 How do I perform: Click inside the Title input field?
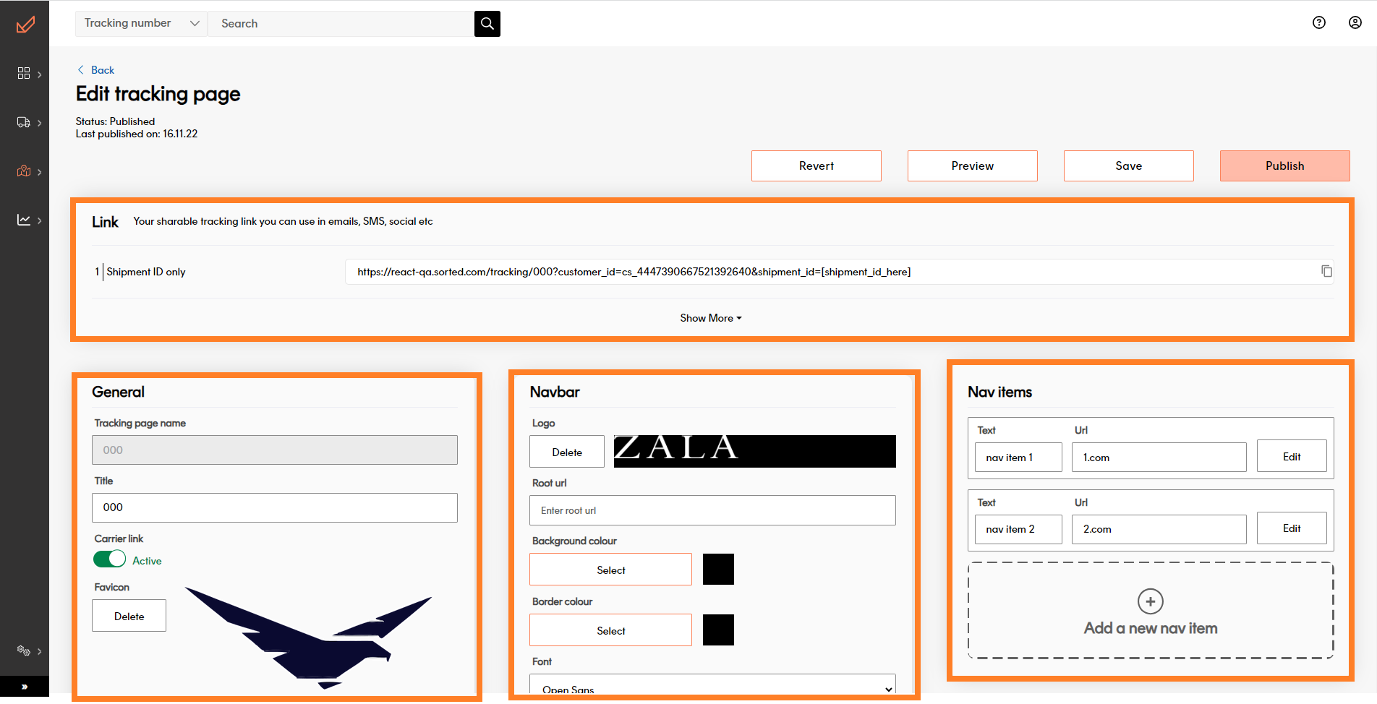tap(274, 507)
